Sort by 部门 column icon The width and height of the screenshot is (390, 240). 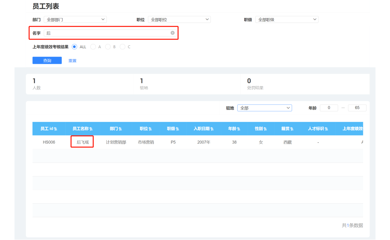[x=120, y=129]
